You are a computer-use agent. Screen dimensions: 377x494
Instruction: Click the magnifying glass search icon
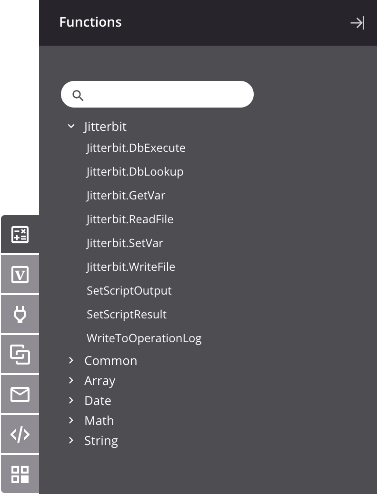tap(78, 95)
